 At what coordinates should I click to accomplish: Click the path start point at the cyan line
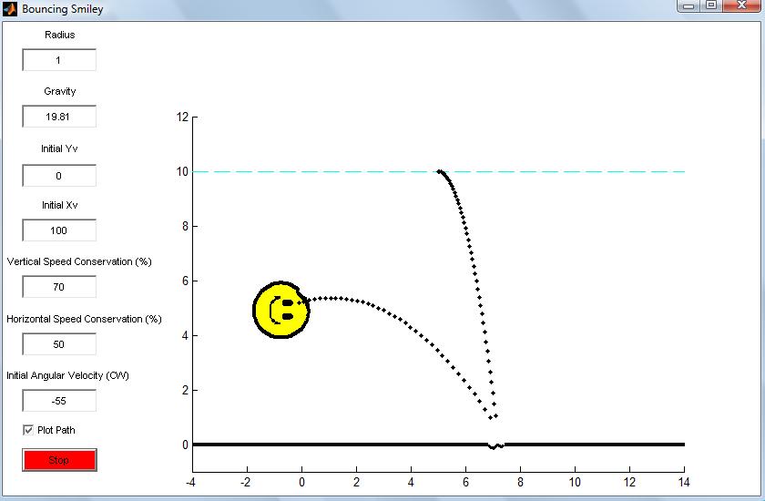439,172
